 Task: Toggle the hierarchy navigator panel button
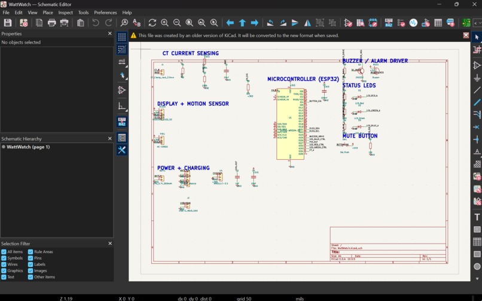122,138
